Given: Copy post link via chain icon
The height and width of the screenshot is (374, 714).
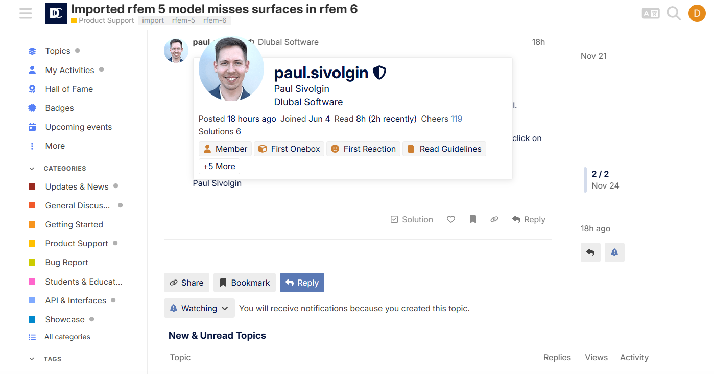Looking at the screenshot, I should coord(494,219).
